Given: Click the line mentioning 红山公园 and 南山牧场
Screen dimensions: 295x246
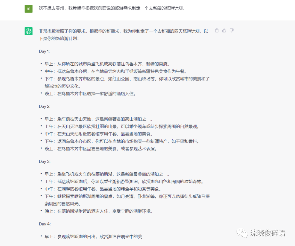Looking at the screenshot, I should click(x=127, y=79).
